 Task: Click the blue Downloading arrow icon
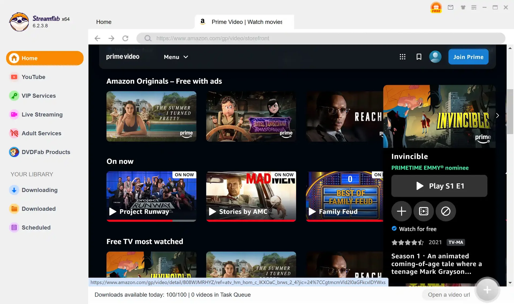[14, 190]
